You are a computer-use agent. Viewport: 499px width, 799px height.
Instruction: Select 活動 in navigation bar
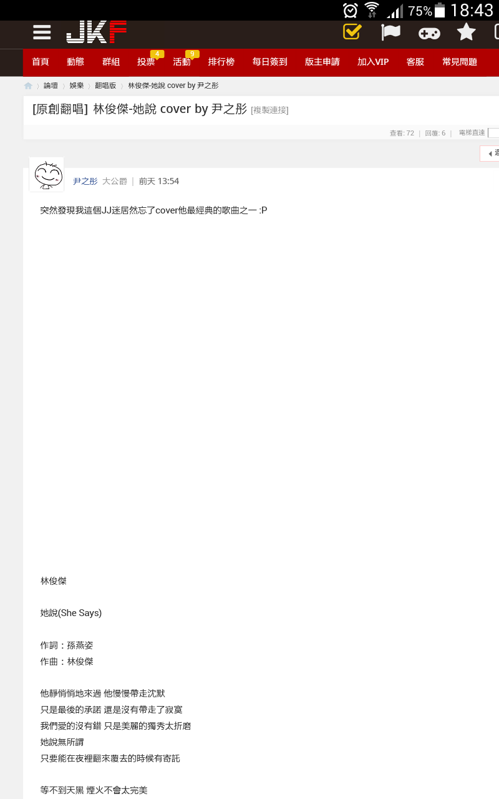pos(182,62)
